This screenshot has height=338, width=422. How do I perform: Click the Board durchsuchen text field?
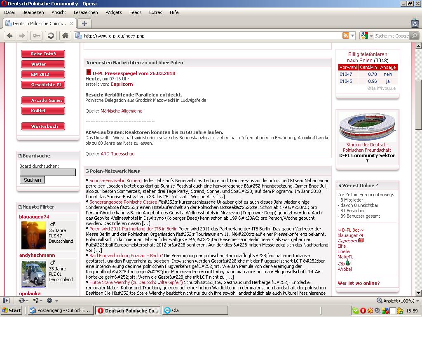[x=47, y=172]
